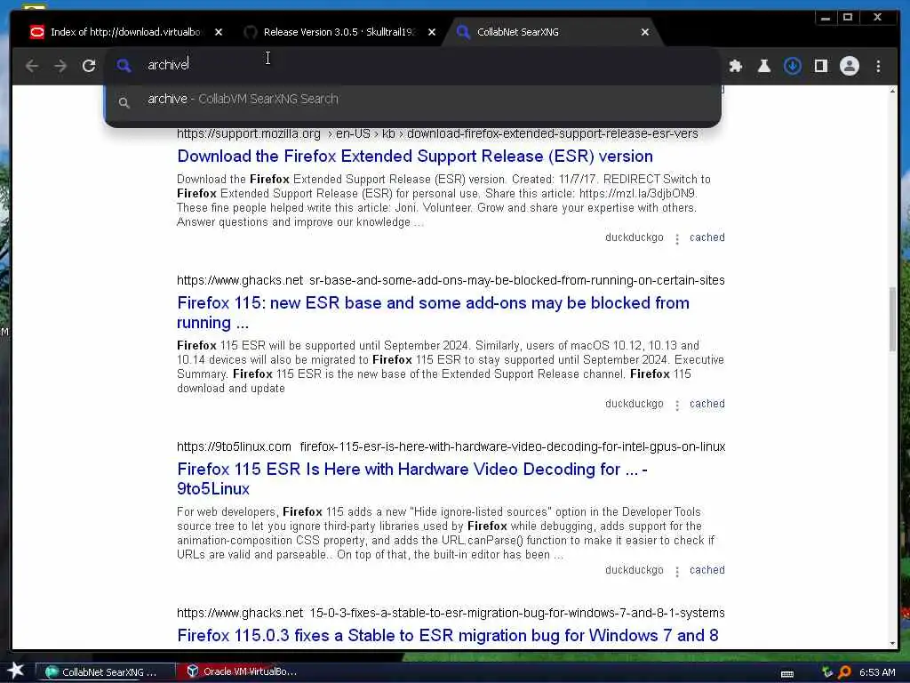
Task: Click the network tray icon
Action: 827,672
